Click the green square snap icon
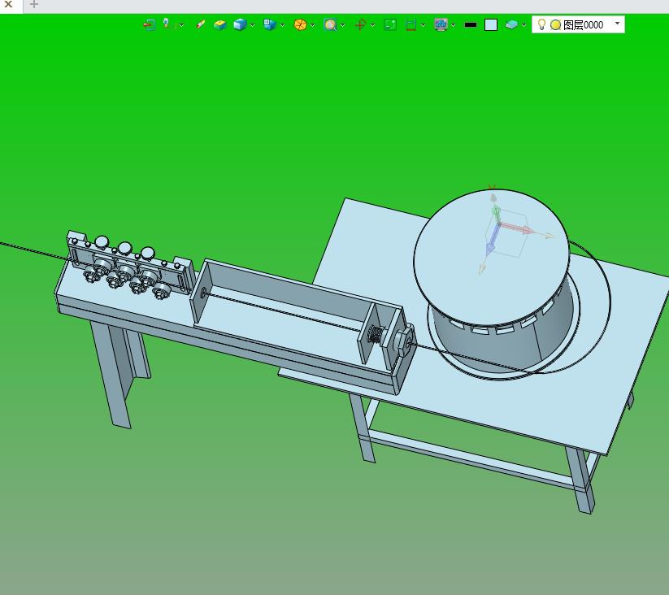This screenshot has width=669, height=595. pyautogui.click(x=390, y=24)
